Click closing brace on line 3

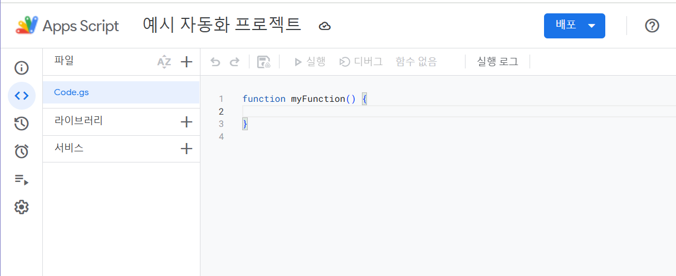click(245, 124)
